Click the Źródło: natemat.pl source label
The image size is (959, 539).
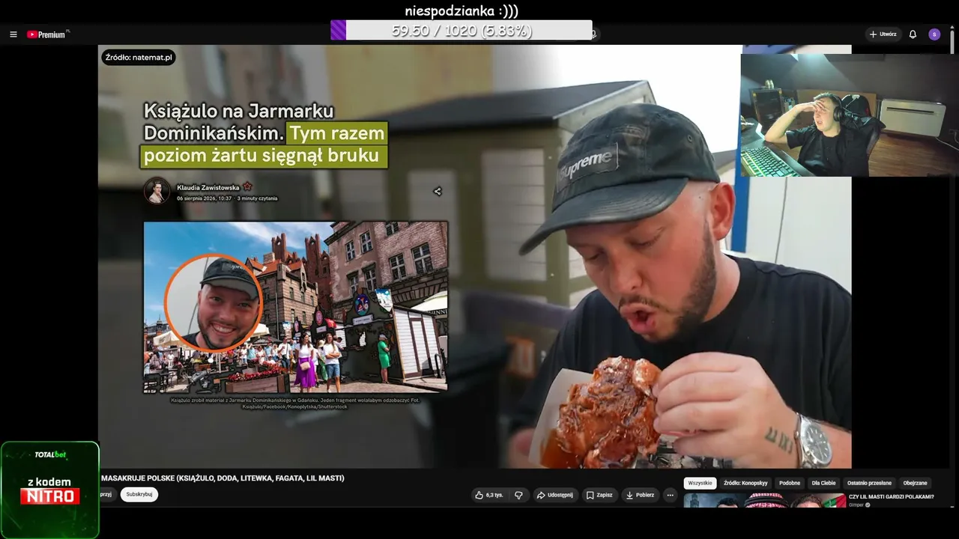tap(139, 57)
